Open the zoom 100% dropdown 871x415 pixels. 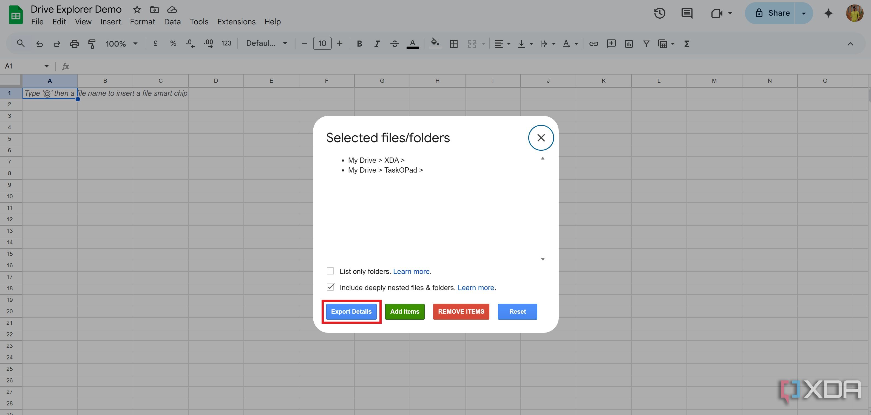click(121, 44)
